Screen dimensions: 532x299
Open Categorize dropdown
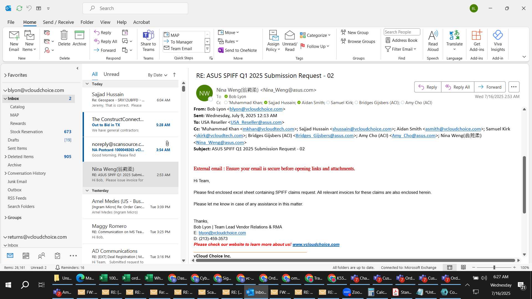coord(315,35)
